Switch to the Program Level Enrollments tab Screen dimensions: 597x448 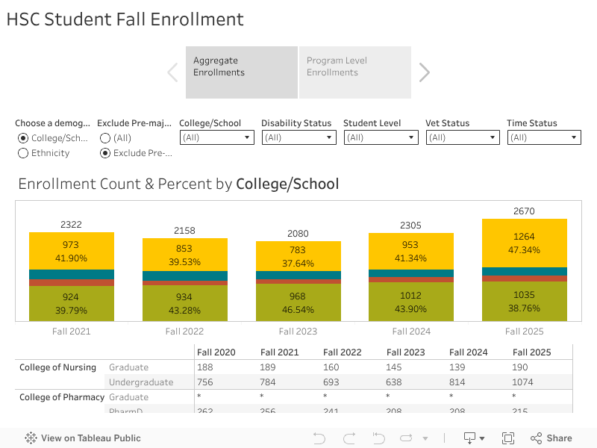click(355, 72)
